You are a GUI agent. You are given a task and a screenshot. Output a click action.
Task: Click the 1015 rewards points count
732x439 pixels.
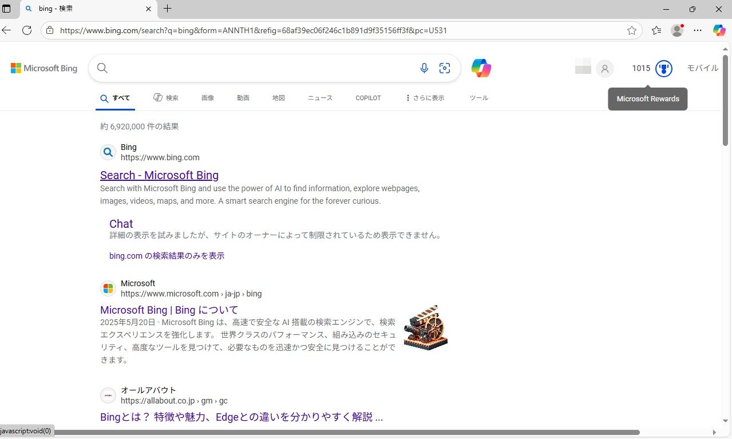pos(641,68)
